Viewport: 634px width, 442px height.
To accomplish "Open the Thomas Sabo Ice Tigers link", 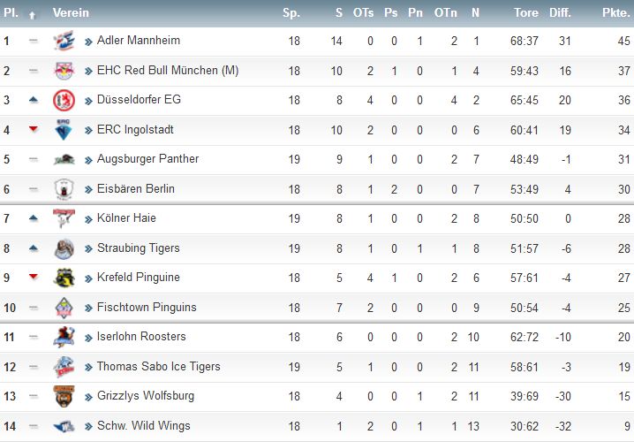I will click(159, 367).
